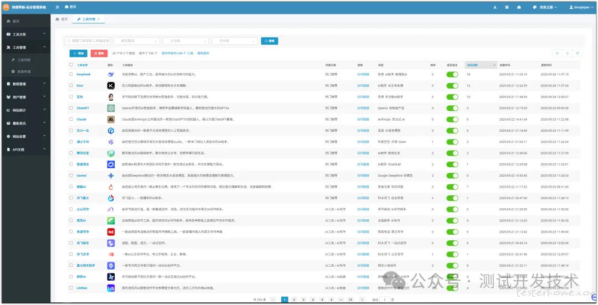
Task: Click 访问链接 in the DeepSeek row
Action: click(x=363, y=74)
